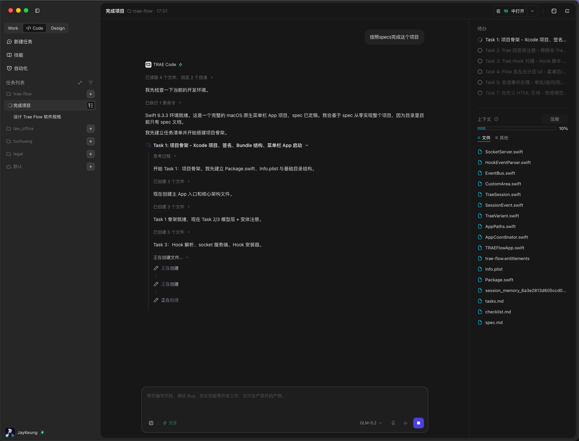579x441 pixels.
Task: Collapse the Task 1 项目骨架 section
Action: (x=307, y=145)
